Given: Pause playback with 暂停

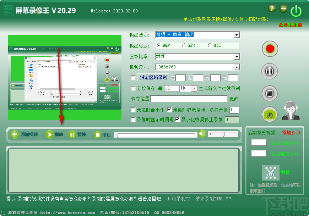Looking at the screenshot, I should click(77, 134).
